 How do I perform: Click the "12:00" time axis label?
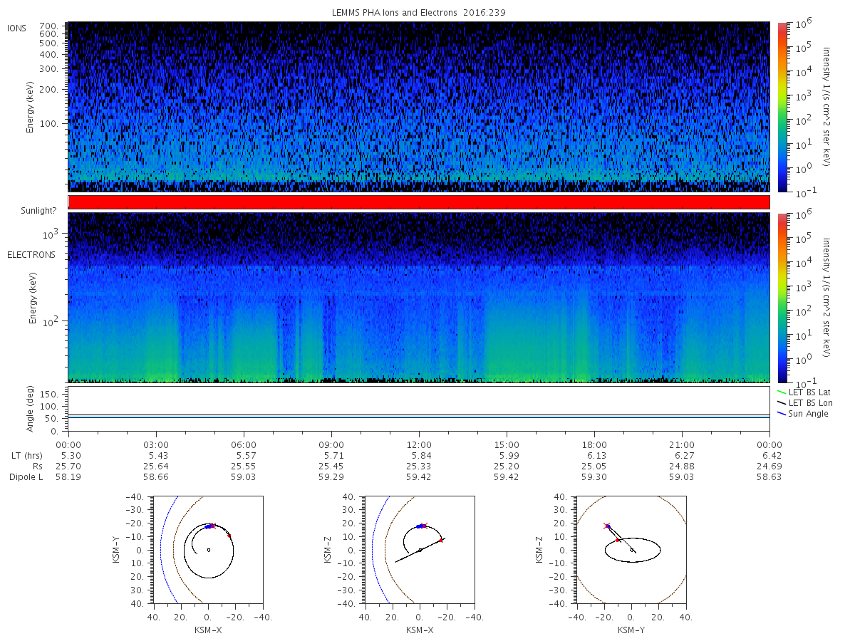click(419, 444)
